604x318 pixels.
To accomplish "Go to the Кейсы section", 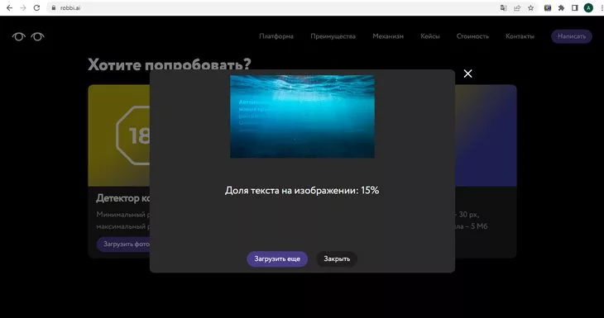I will point(430,36).
